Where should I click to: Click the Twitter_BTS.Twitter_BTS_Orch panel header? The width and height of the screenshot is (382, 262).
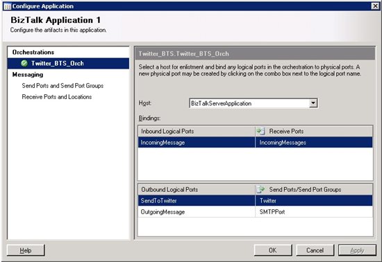(x=255, y=53)
